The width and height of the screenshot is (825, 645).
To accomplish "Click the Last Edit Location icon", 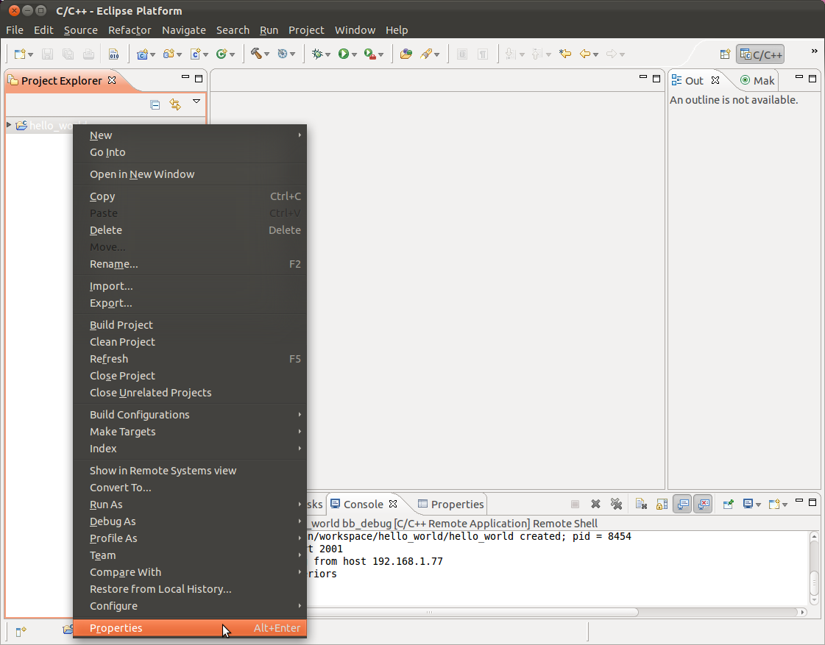I will (x=565, y=54).
